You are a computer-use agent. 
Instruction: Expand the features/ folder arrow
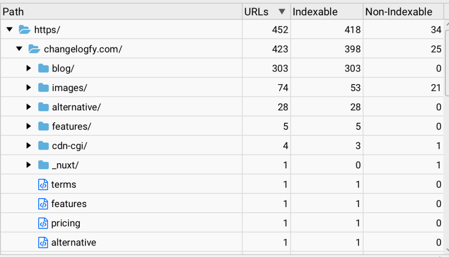[x=29, y=126]
